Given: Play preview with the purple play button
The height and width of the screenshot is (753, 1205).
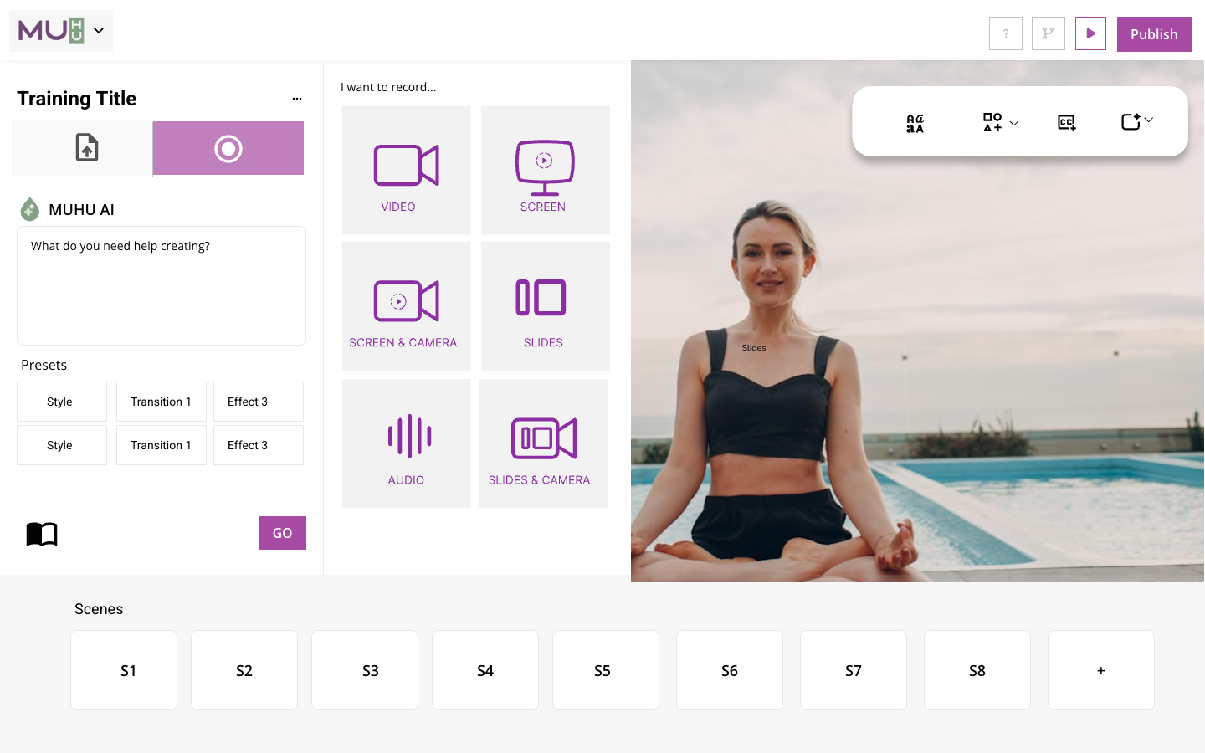Looking at the screenshot, I should point(1090,34).
